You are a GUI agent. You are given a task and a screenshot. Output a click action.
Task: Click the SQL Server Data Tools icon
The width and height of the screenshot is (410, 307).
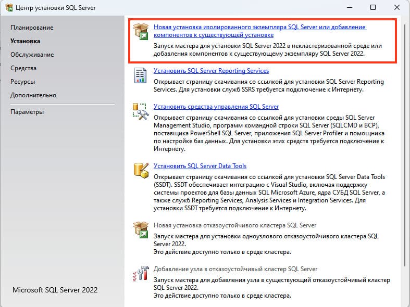click(141, 171)
